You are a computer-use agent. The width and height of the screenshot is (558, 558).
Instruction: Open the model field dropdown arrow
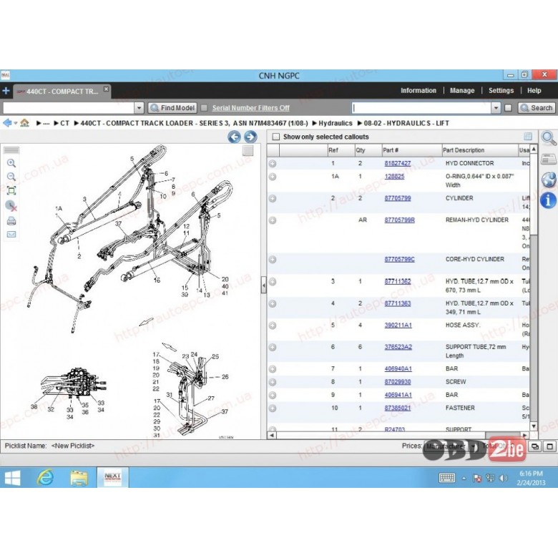click(139, 108)
